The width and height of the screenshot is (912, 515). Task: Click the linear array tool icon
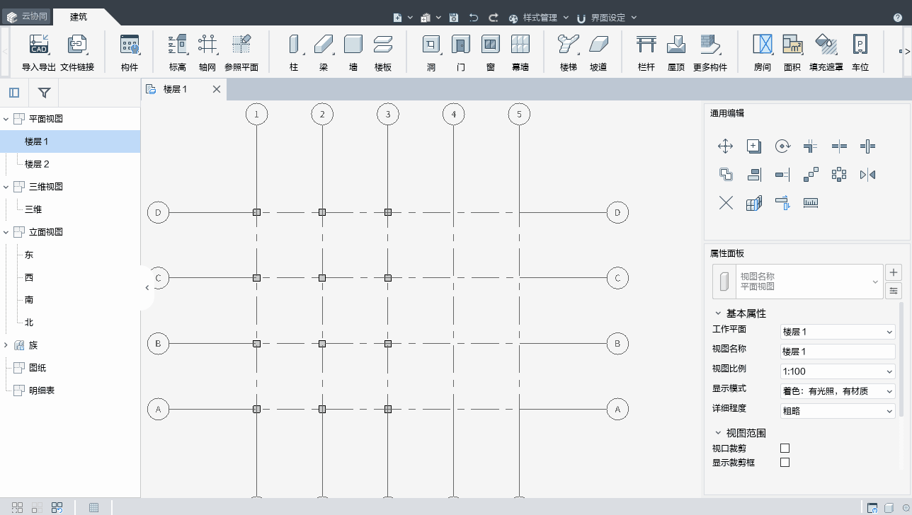[811, 175]
